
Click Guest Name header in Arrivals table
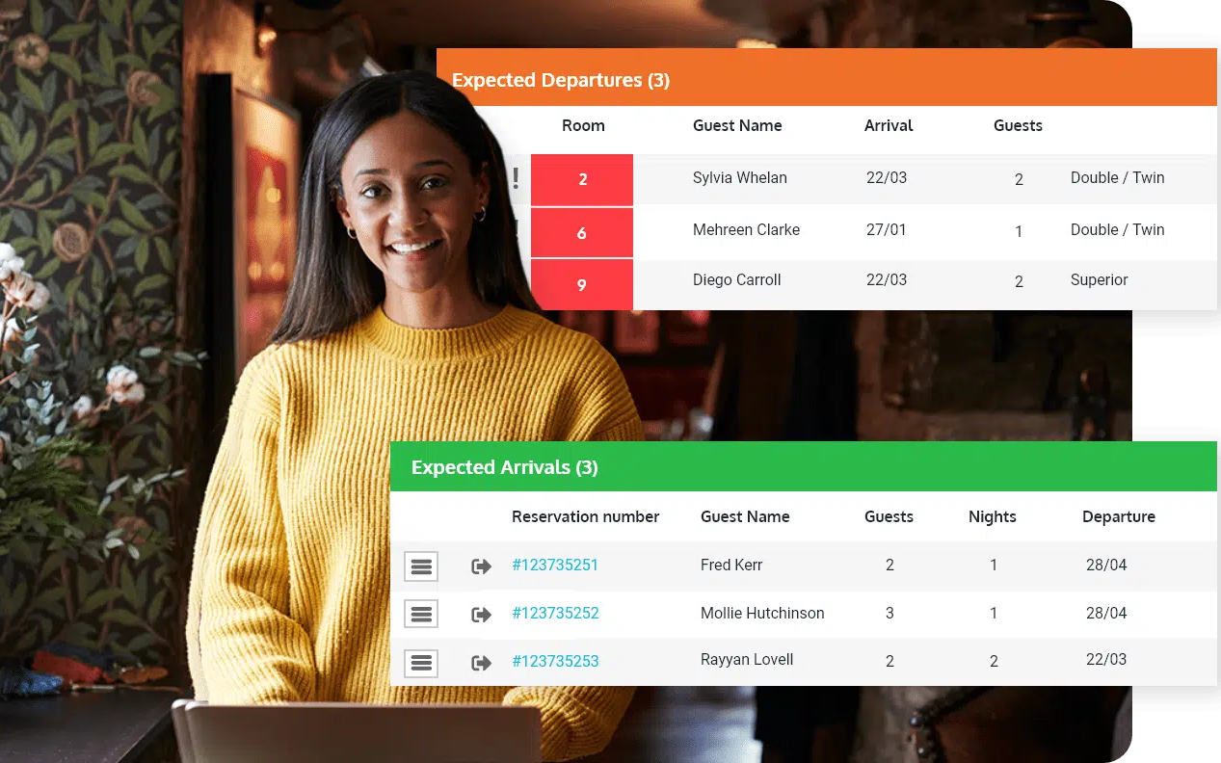(x=745, y=516)
